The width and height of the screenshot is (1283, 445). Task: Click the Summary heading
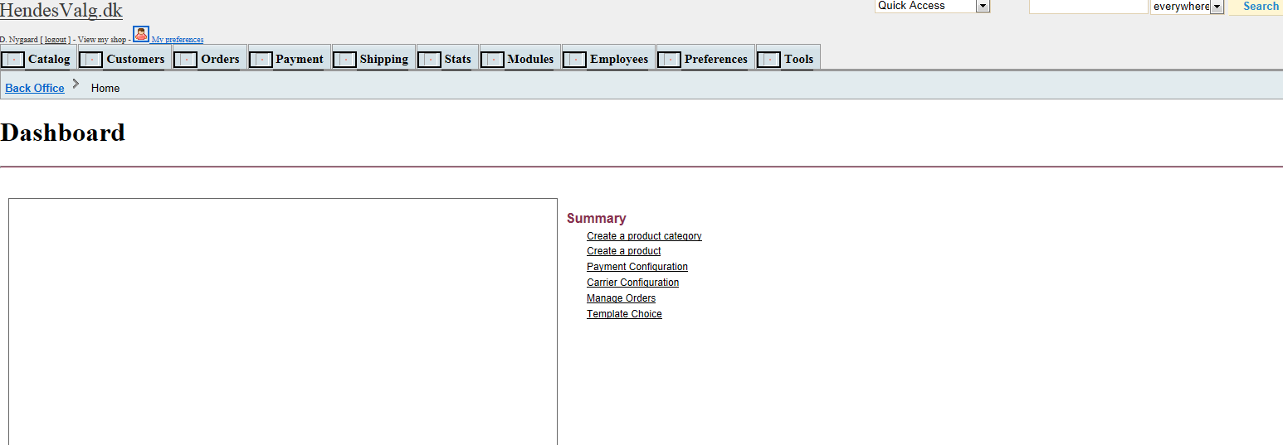point(597,218)
